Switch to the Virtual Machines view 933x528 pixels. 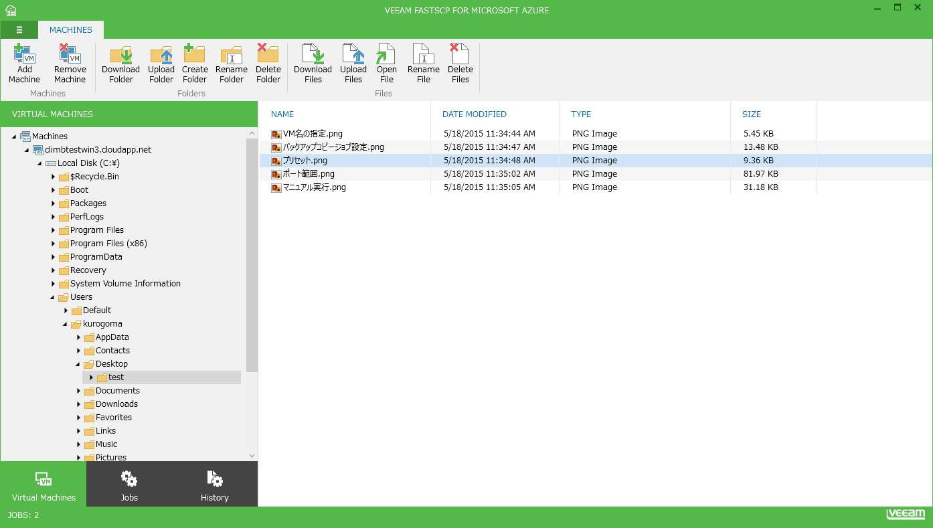44,484
